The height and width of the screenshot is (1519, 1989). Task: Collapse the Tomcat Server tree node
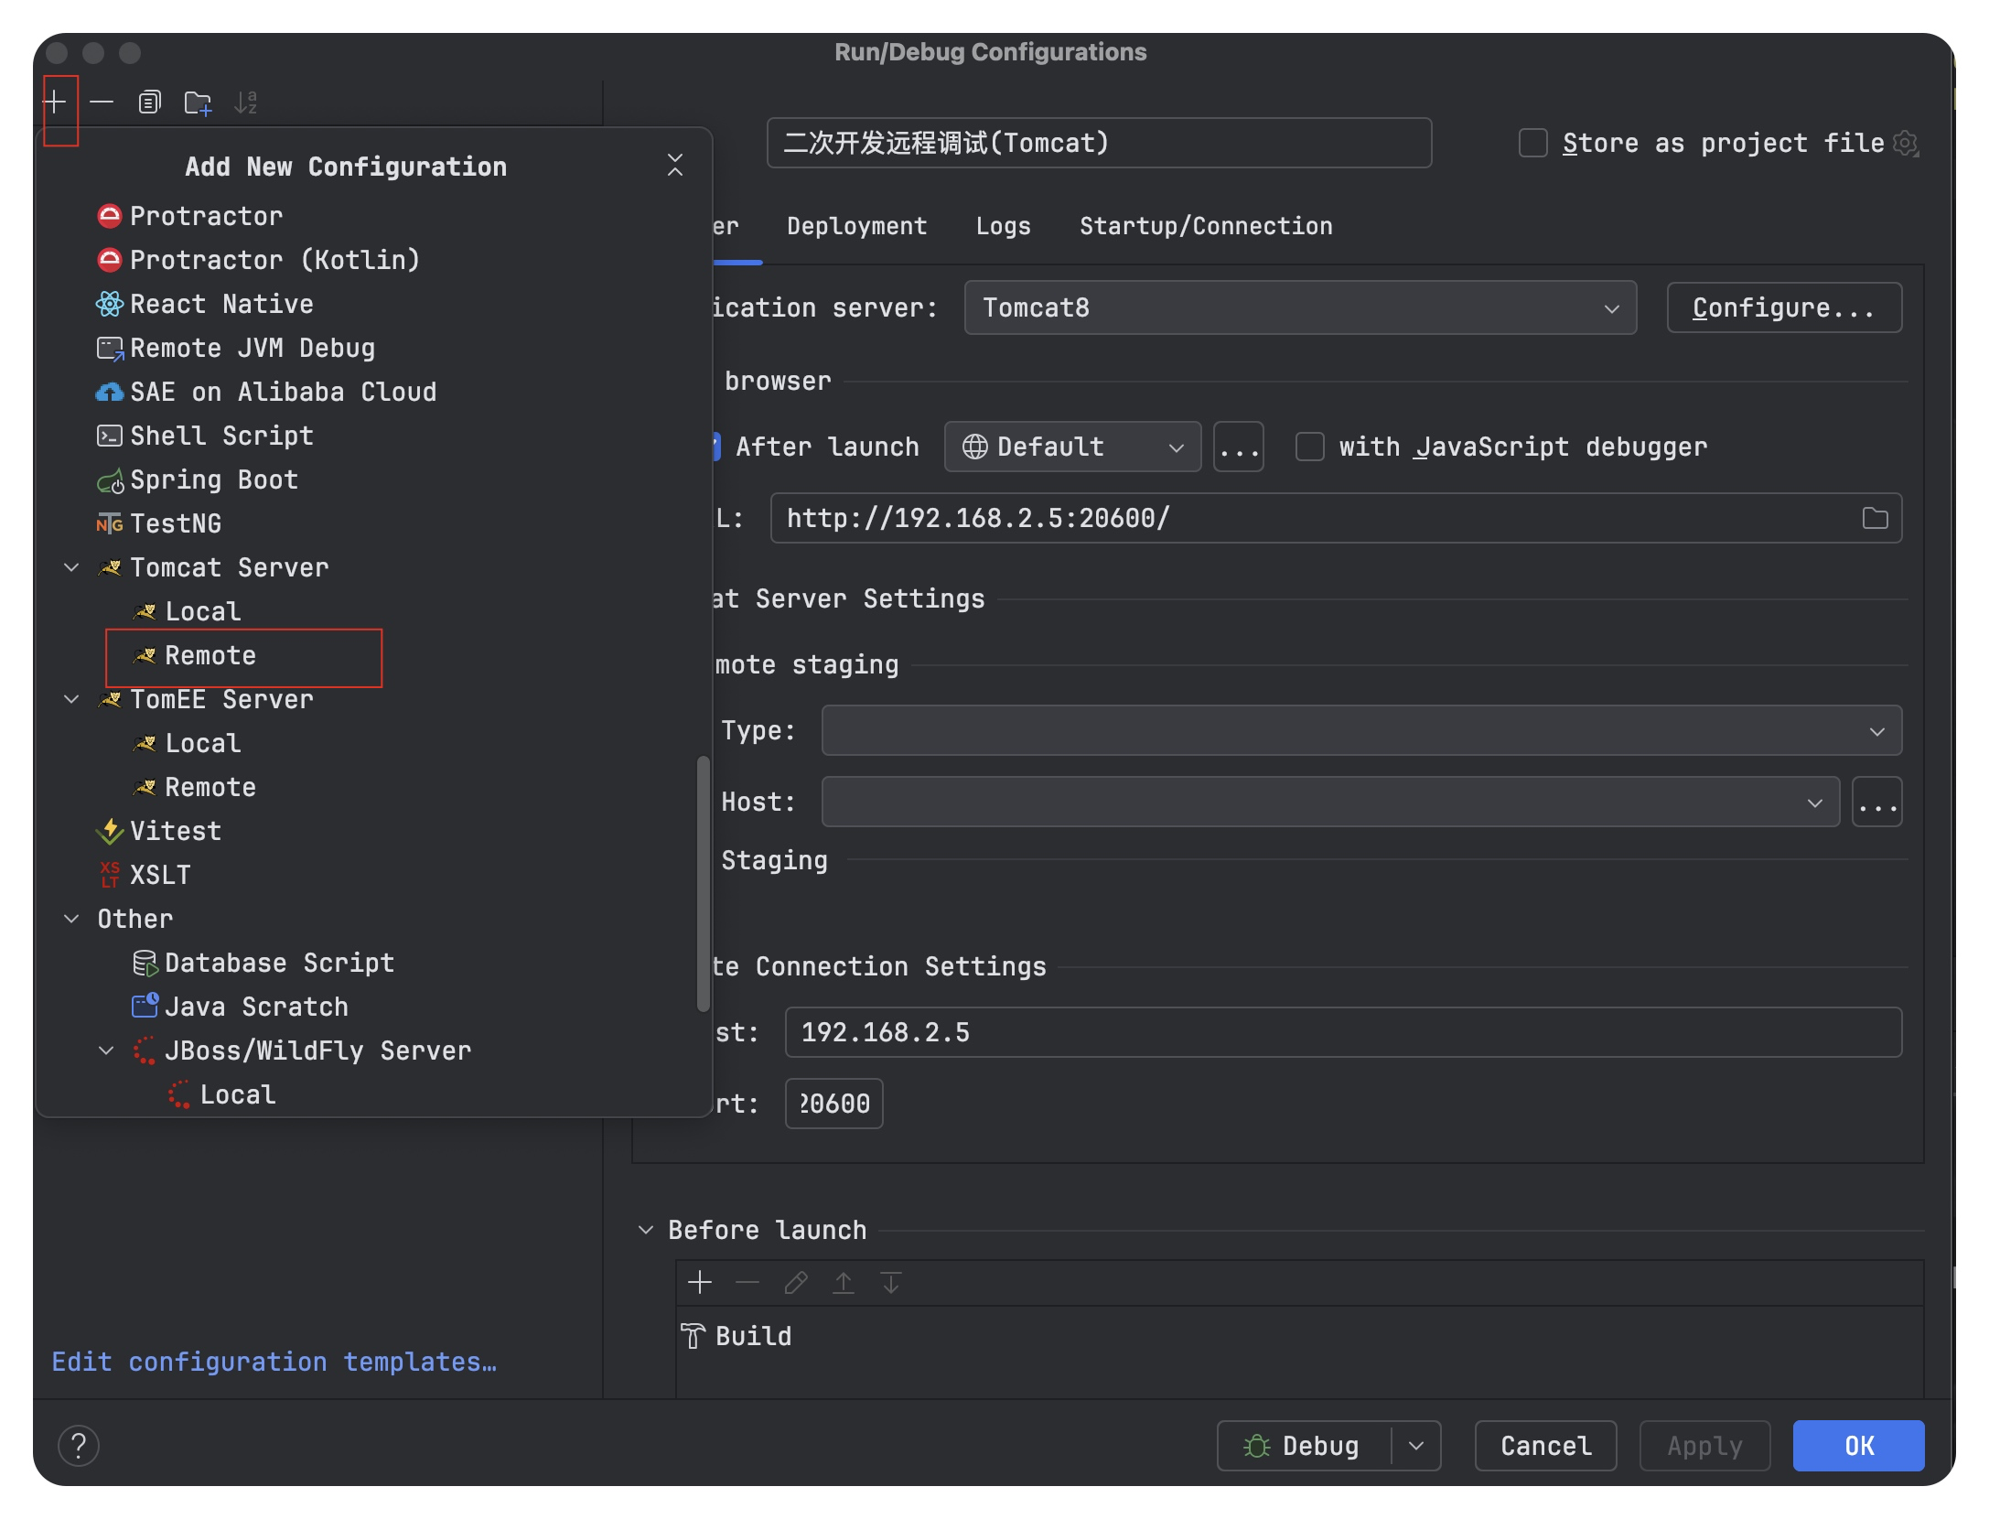click(71, 567)
